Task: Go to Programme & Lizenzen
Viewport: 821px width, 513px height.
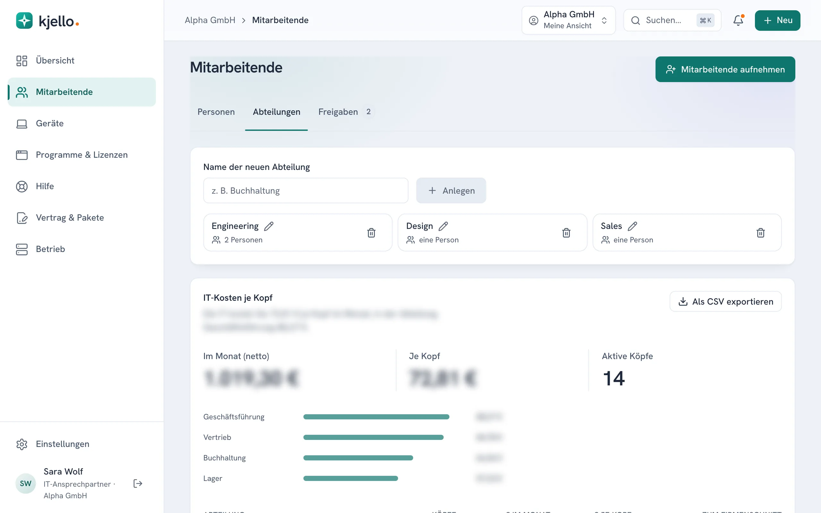Action: [81, 155]
